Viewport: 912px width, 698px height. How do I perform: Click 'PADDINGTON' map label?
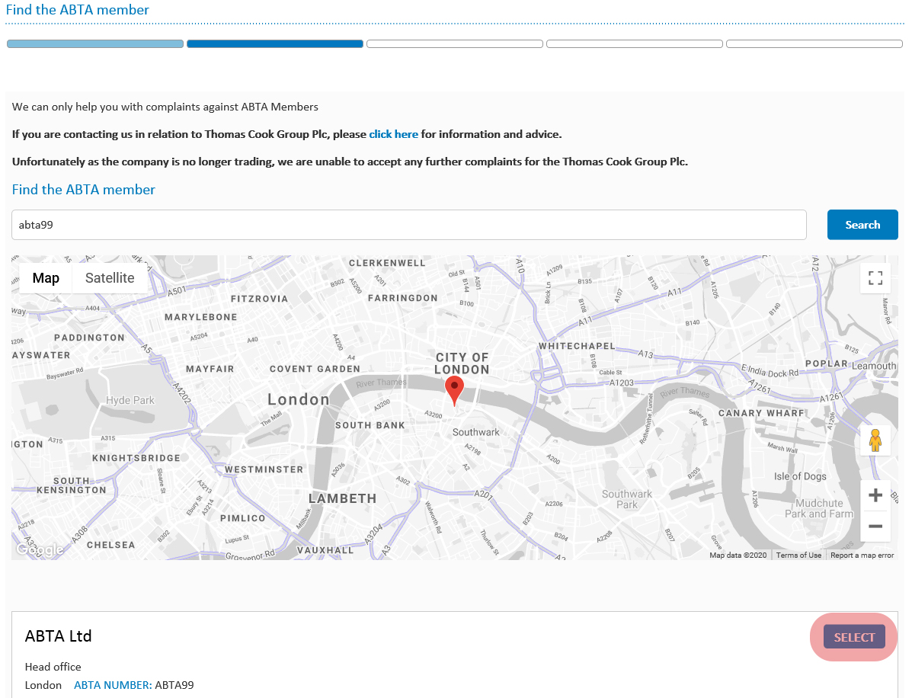coord(90,338)
